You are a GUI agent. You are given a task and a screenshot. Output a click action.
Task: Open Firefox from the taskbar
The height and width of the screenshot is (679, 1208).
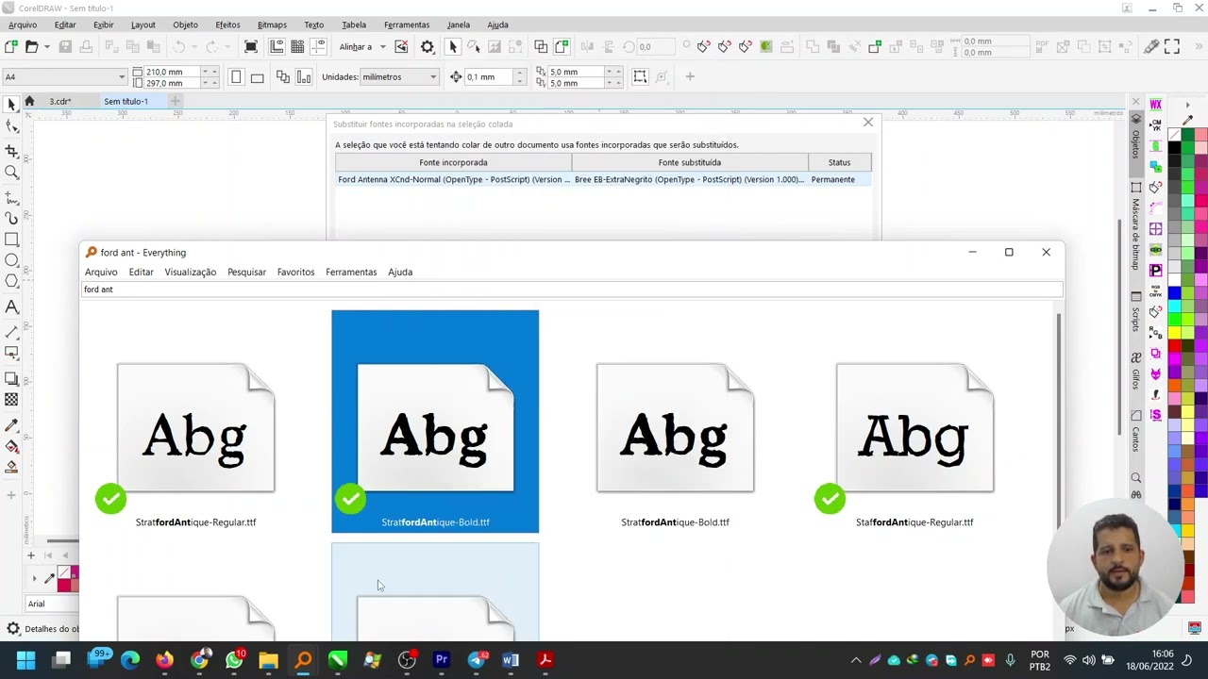point(164,660)
